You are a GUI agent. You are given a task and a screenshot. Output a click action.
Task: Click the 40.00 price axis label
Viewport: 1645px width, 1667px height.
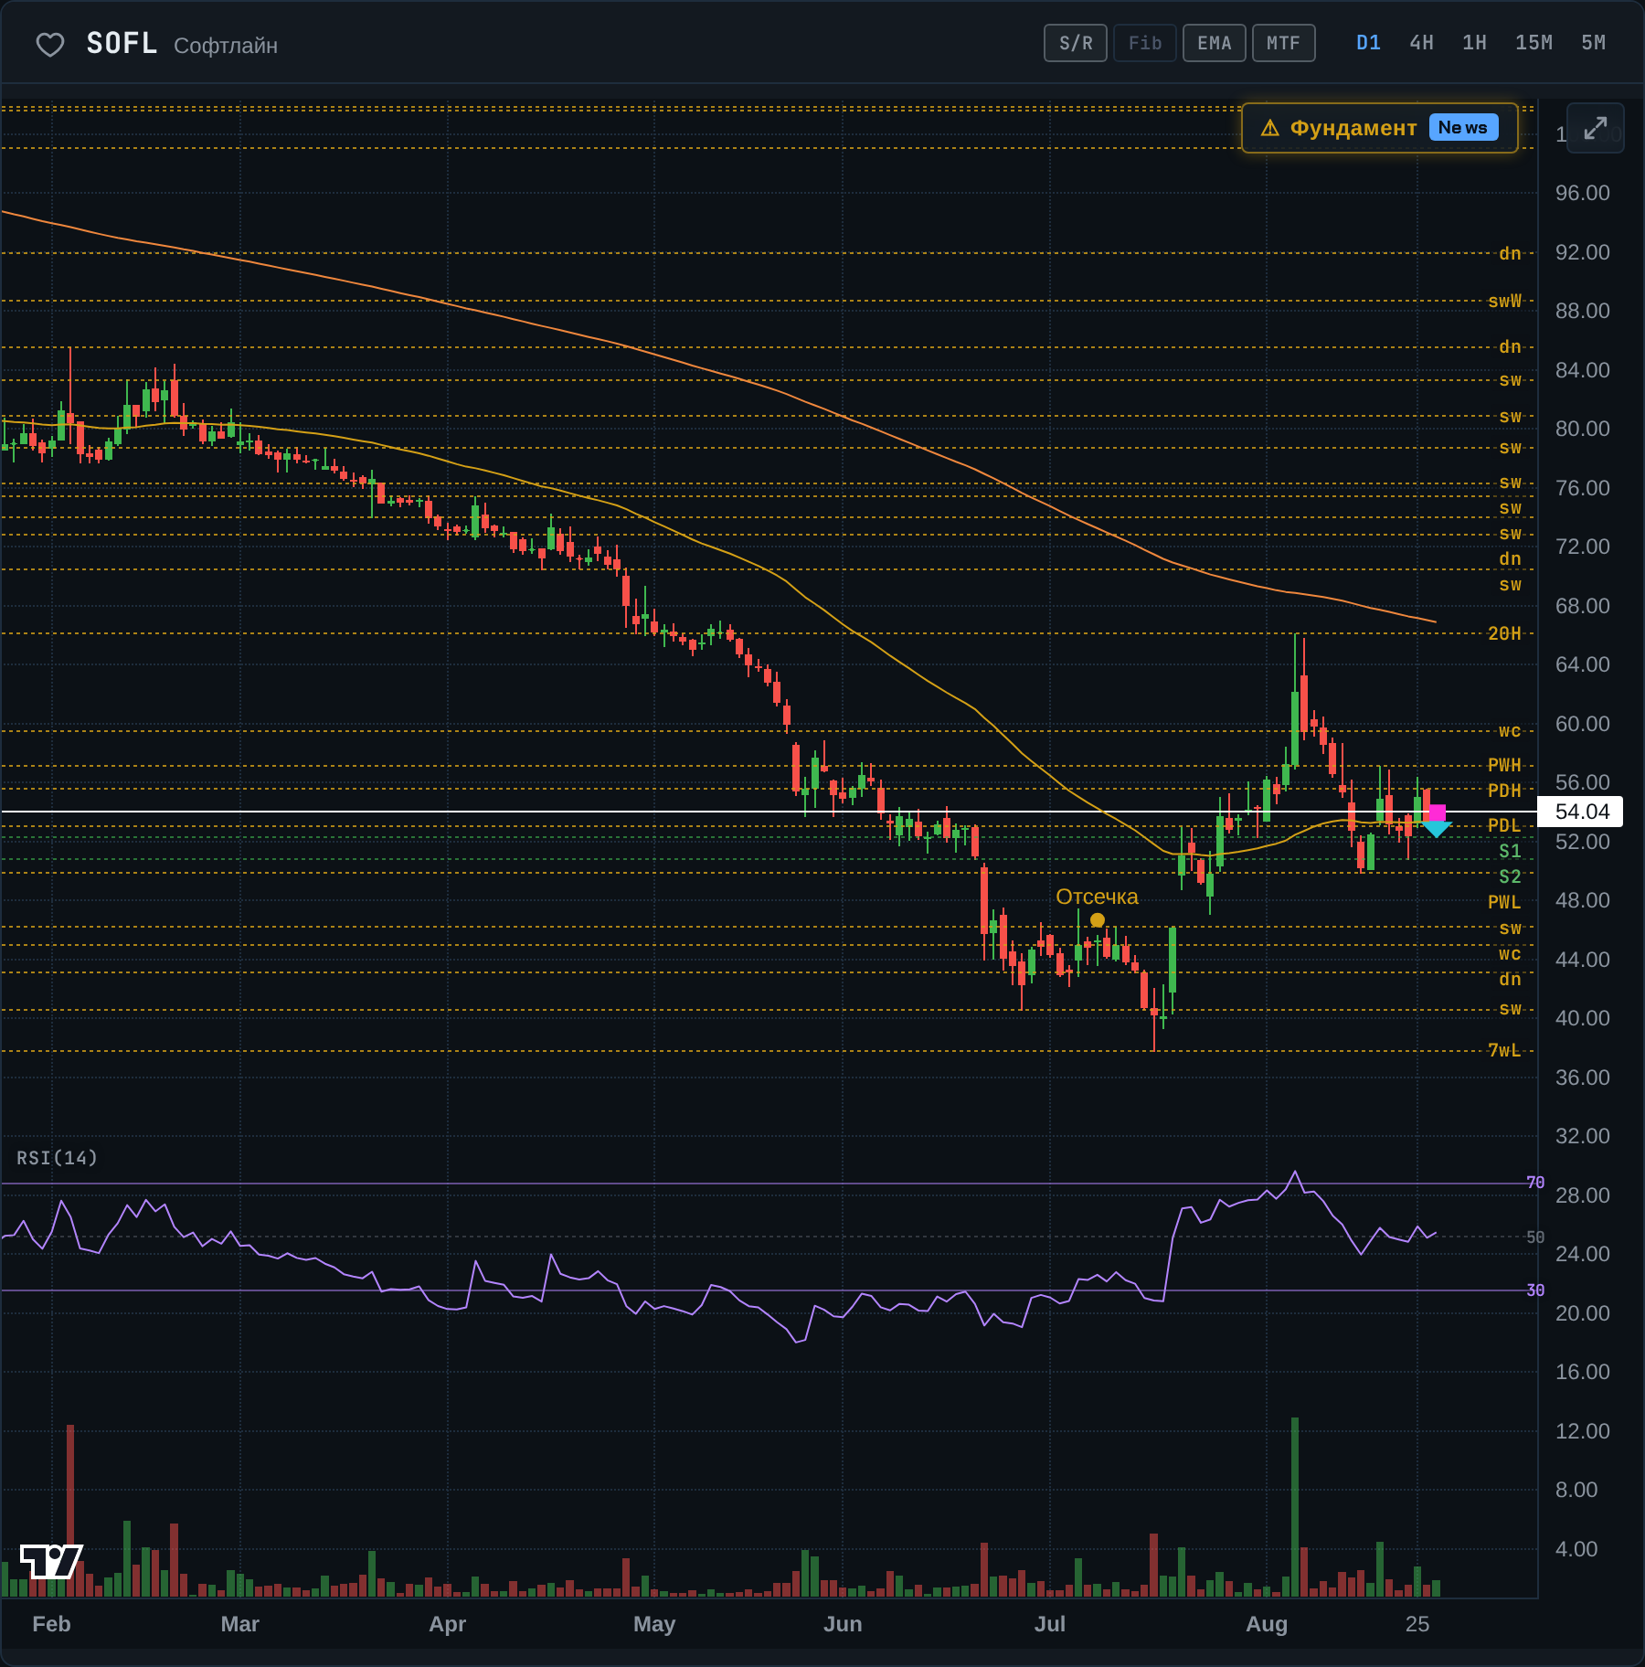(1583, 1018)
